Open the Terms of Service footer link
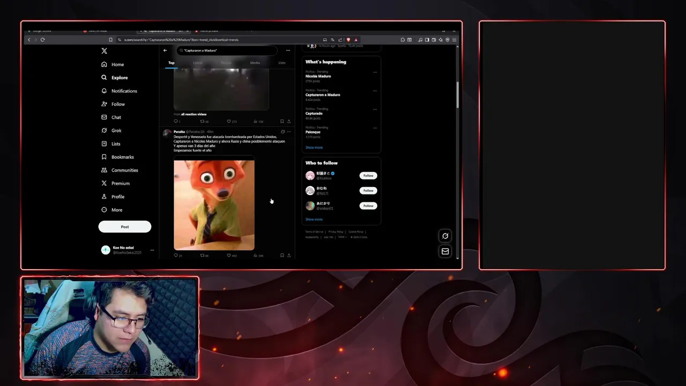 pyautogui.click(x=315, y=232)
